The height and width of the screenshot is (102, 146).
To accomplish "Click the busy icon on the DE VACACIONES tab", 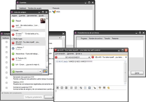I will tap(56, 57).
